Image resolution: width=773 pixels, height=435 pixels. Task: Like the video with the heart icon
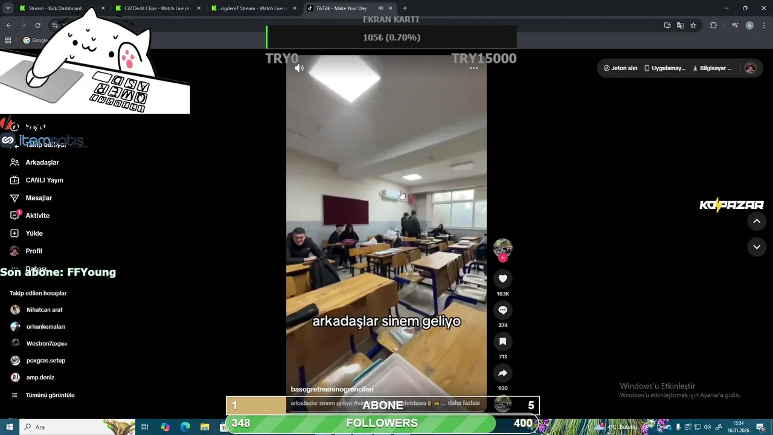point(502,279)
